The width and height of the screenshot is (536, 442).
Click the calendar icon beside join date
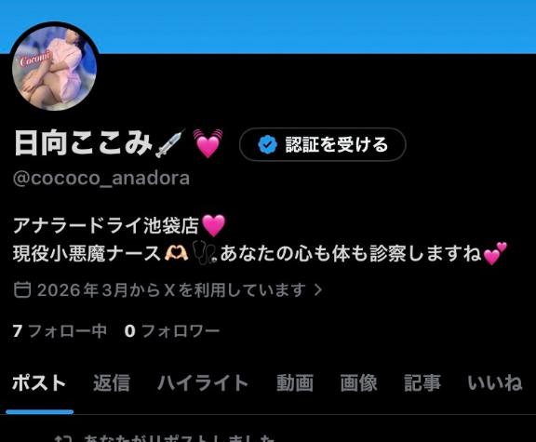22,289
